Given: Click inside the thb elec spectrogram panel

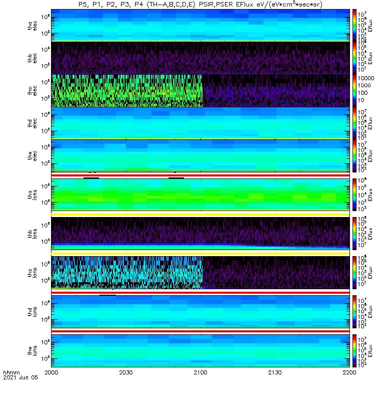Looking at the screenshot, I should tap(200, 58).
